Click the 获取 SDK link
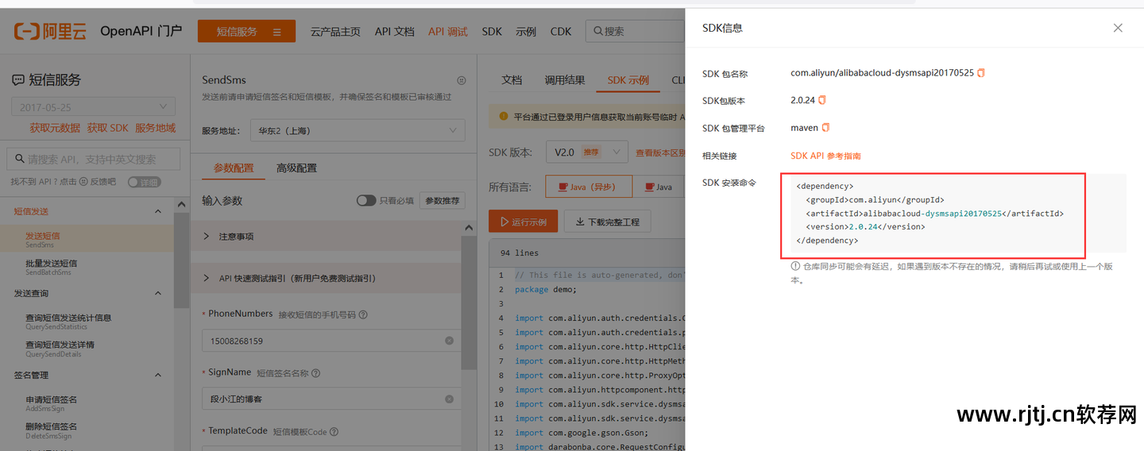 (107, 128)
